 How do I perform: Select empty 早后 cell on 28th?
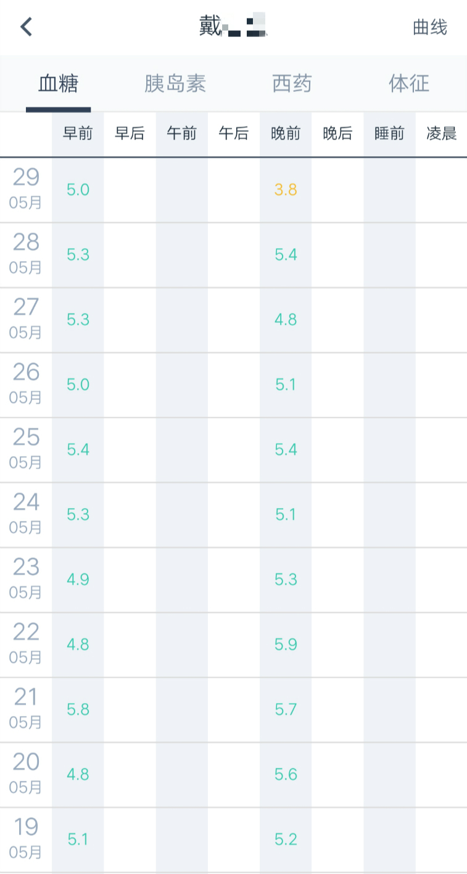(x=130, y=255)
